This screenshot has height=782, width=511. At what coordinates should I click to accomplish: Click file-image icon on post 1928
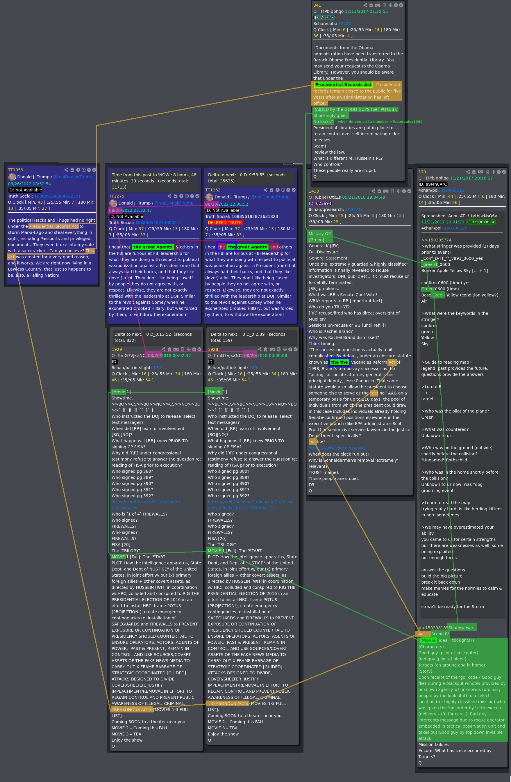click(x=279, y=349)
